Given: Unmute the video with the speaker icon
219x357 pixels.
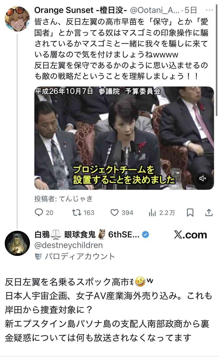Looking at the screenshot, I should click(203, 179).
